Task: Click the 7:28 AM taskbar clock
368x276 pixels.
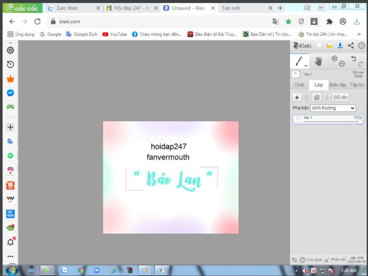Action: (349, 271)
